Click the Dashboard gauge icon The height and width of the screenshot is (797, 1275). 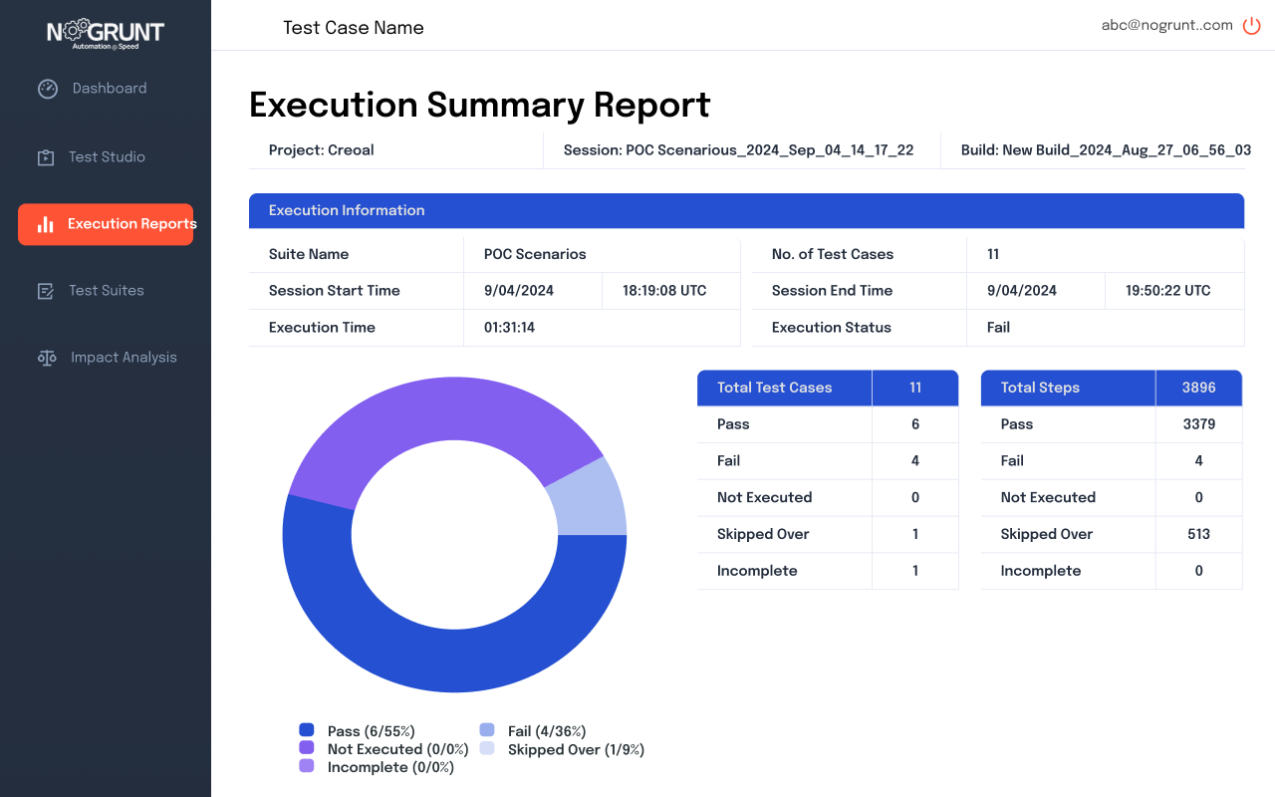[48, 89]
